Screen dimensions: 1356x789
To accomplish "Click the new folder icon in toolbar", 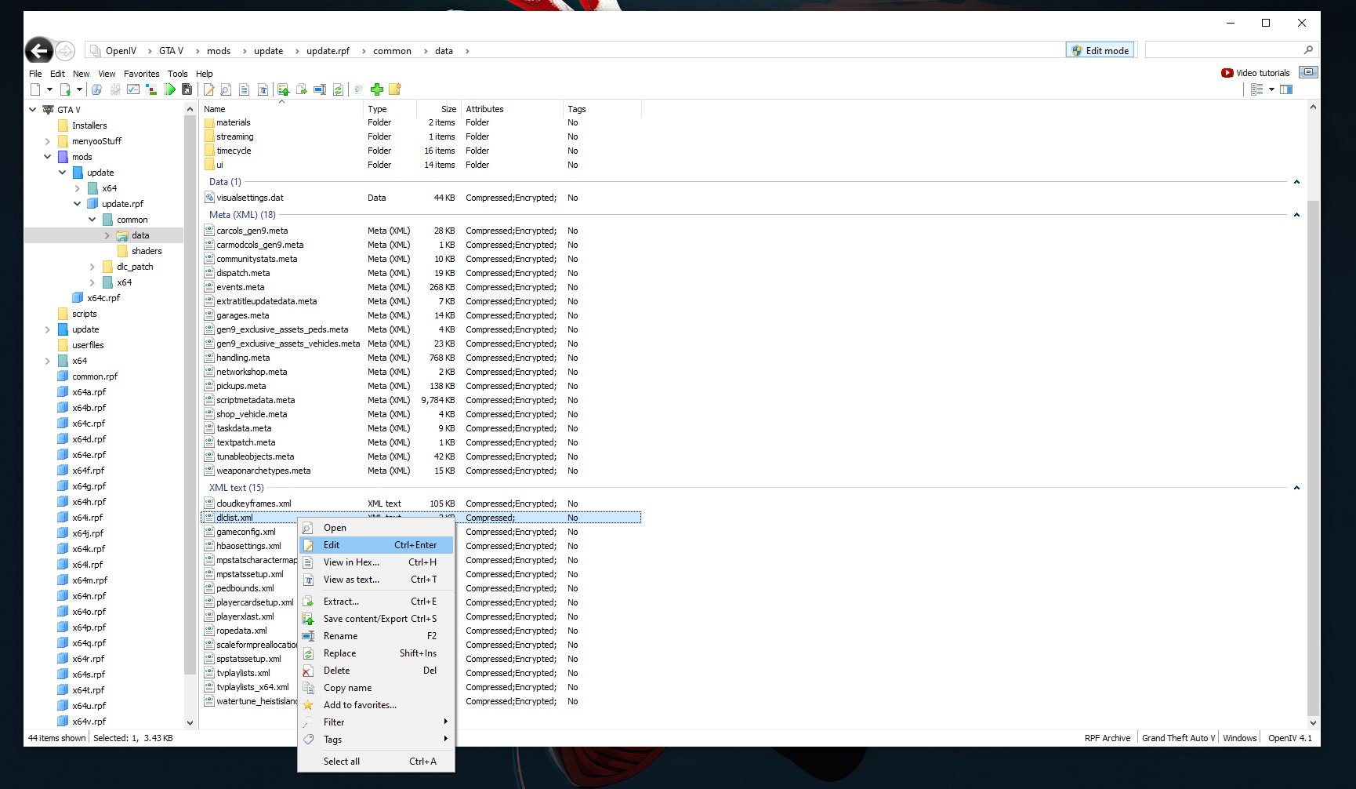I will [x=395, y=89].
